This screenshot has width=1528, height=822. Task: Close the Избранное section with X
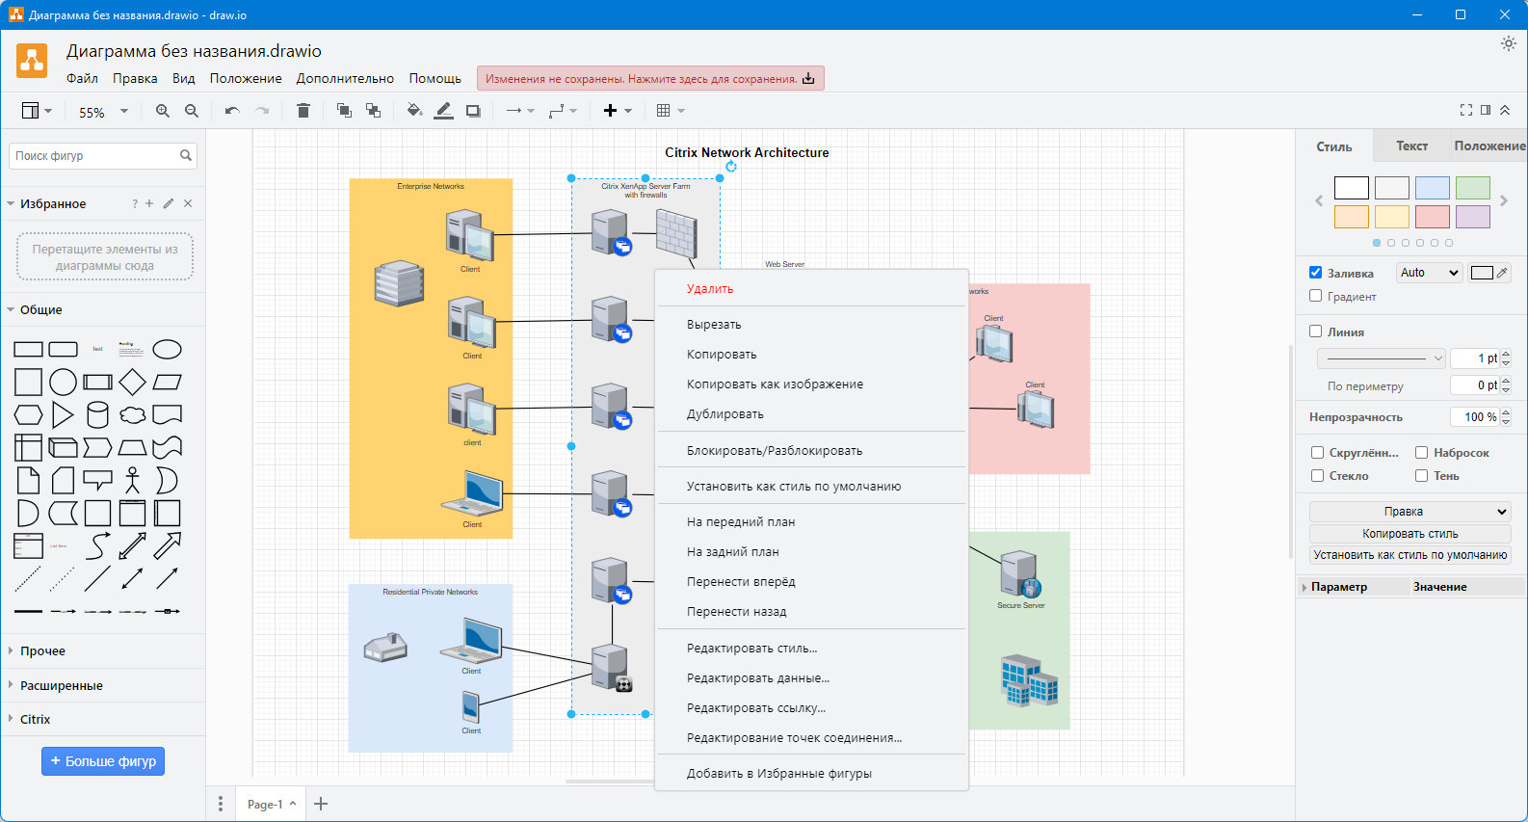[x=188, y=203]
